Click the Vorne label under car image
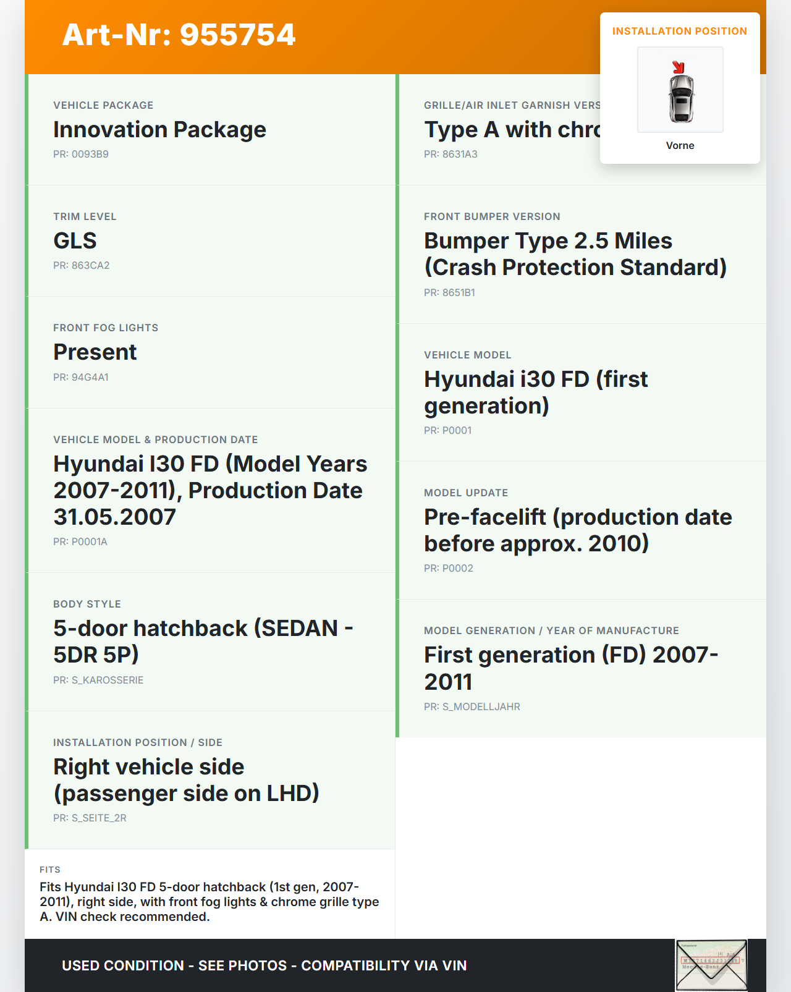This screenshot has width=791, height=992. click(680, 145)
